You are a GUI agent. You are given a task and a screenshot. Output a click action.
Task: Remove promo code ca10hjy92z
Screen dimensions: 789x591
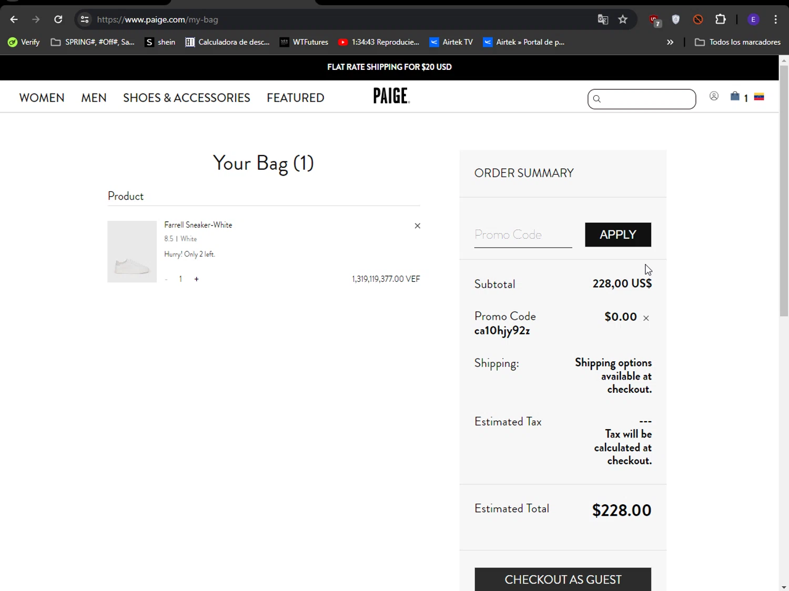(x=646, y=318)
